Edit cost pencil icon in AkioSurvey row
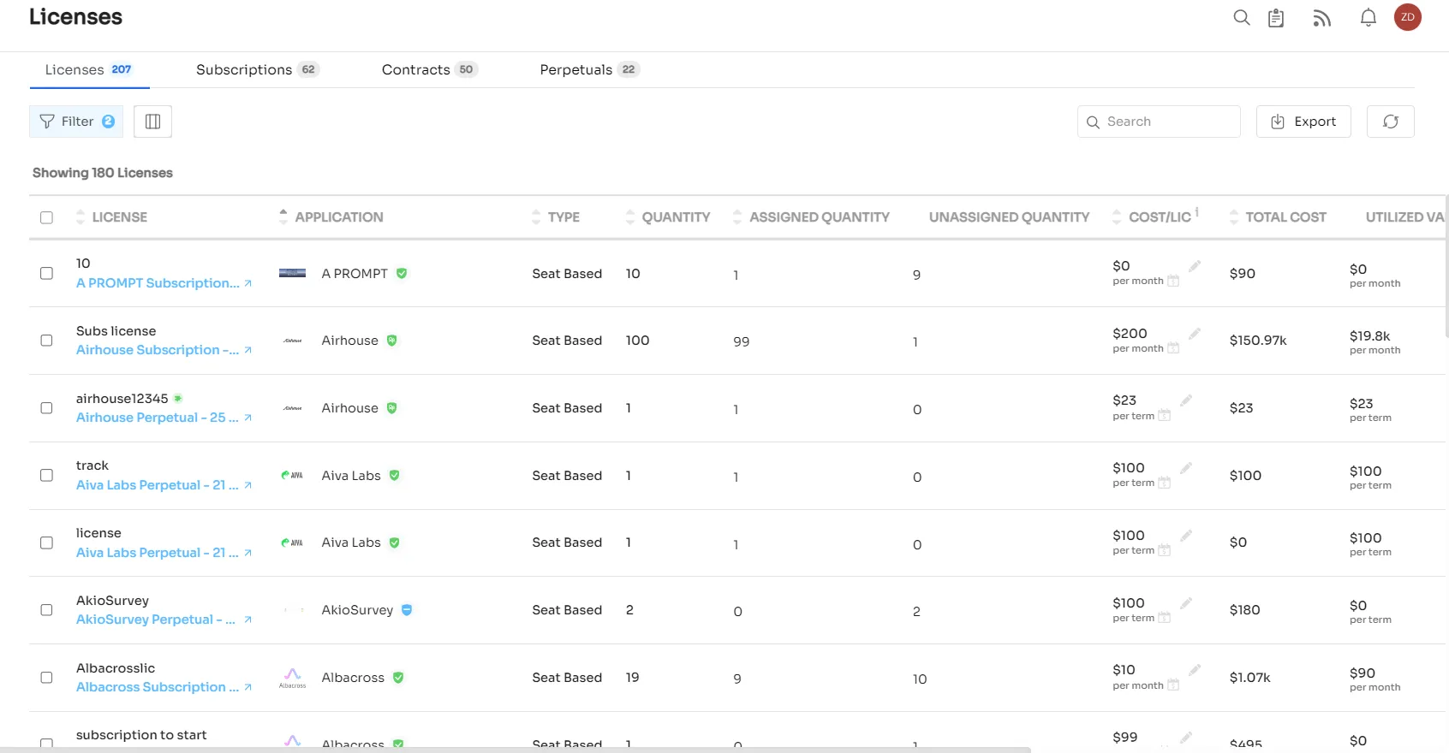Viewport: 1449px width, 753px height. [1185, 603]
